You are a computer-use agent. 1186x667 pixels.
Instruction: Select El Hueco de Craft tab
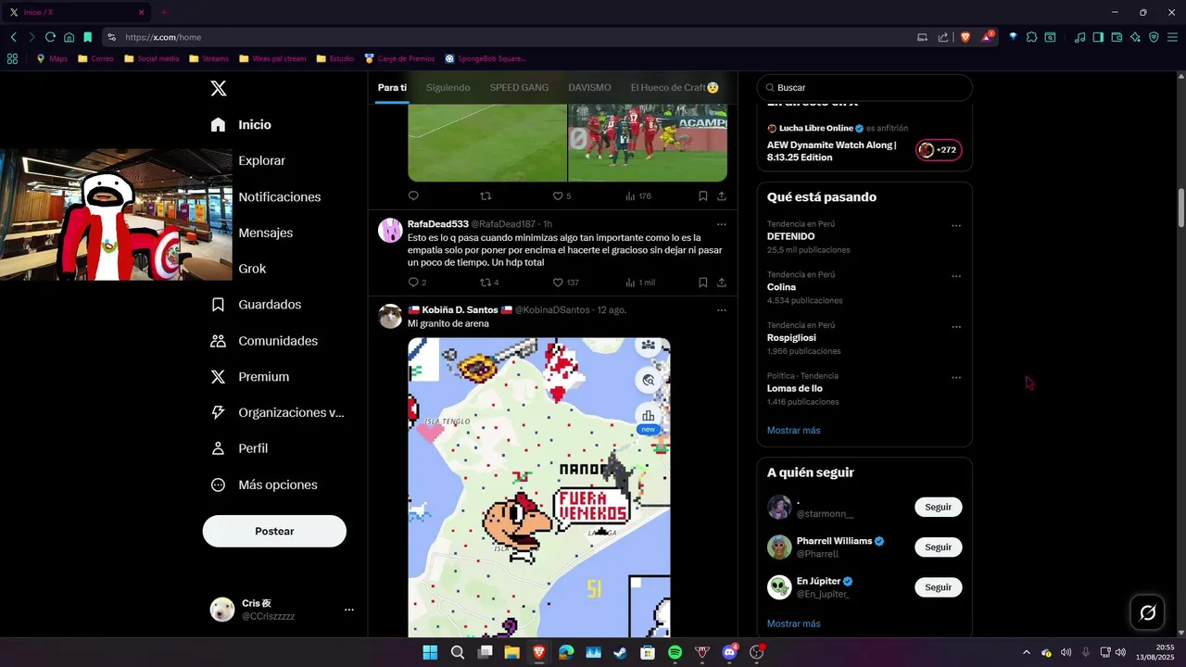click(675, 87)
